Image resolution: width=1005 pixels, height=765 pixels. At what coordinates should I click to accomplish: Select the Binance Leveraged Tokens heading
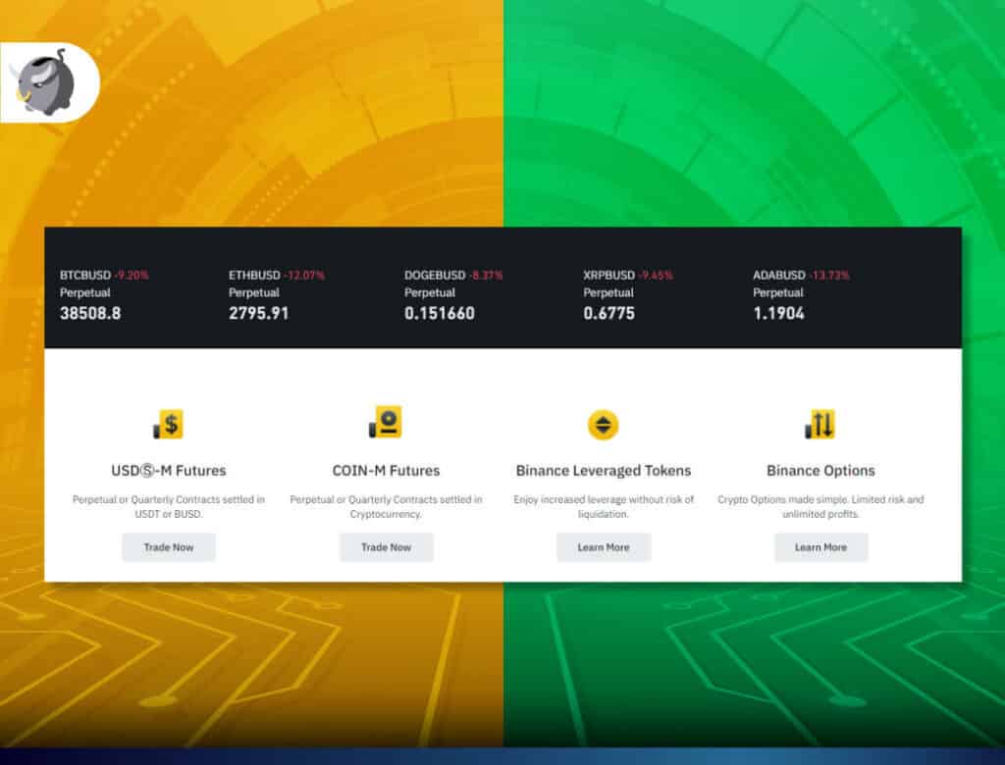604,470
